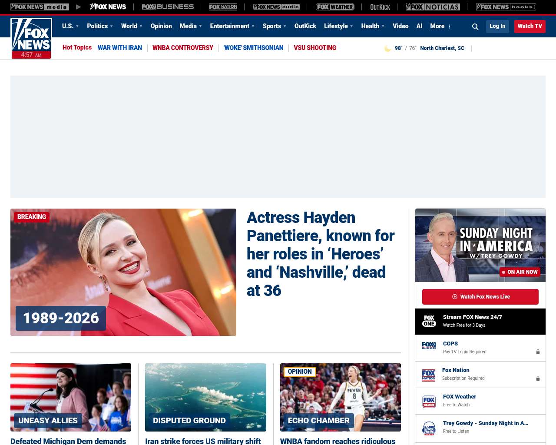556x445 pixels.
Task: Open the DISPUTED GROUND story thumbnail
Action: [205, 397]
